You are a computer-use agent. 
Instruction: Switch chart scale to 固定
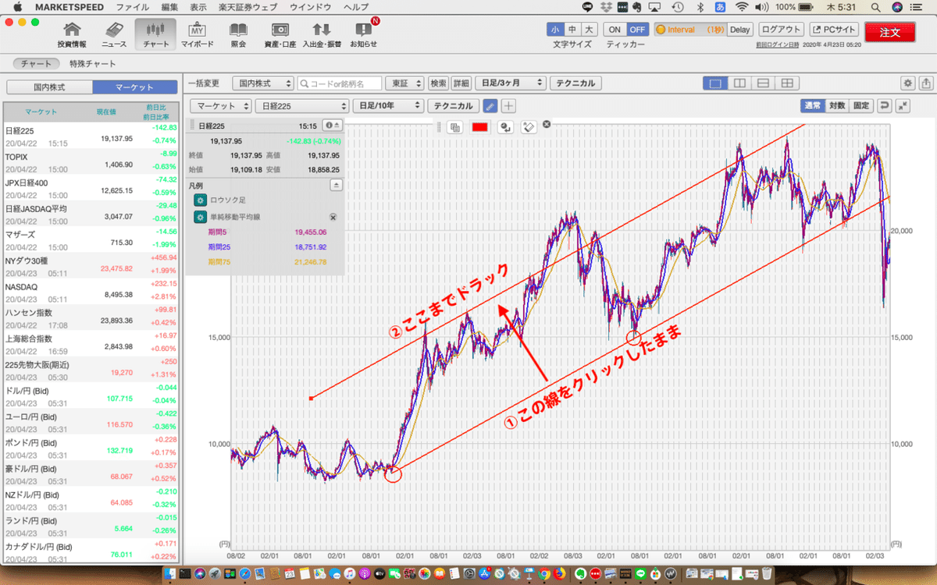[861, 106]
